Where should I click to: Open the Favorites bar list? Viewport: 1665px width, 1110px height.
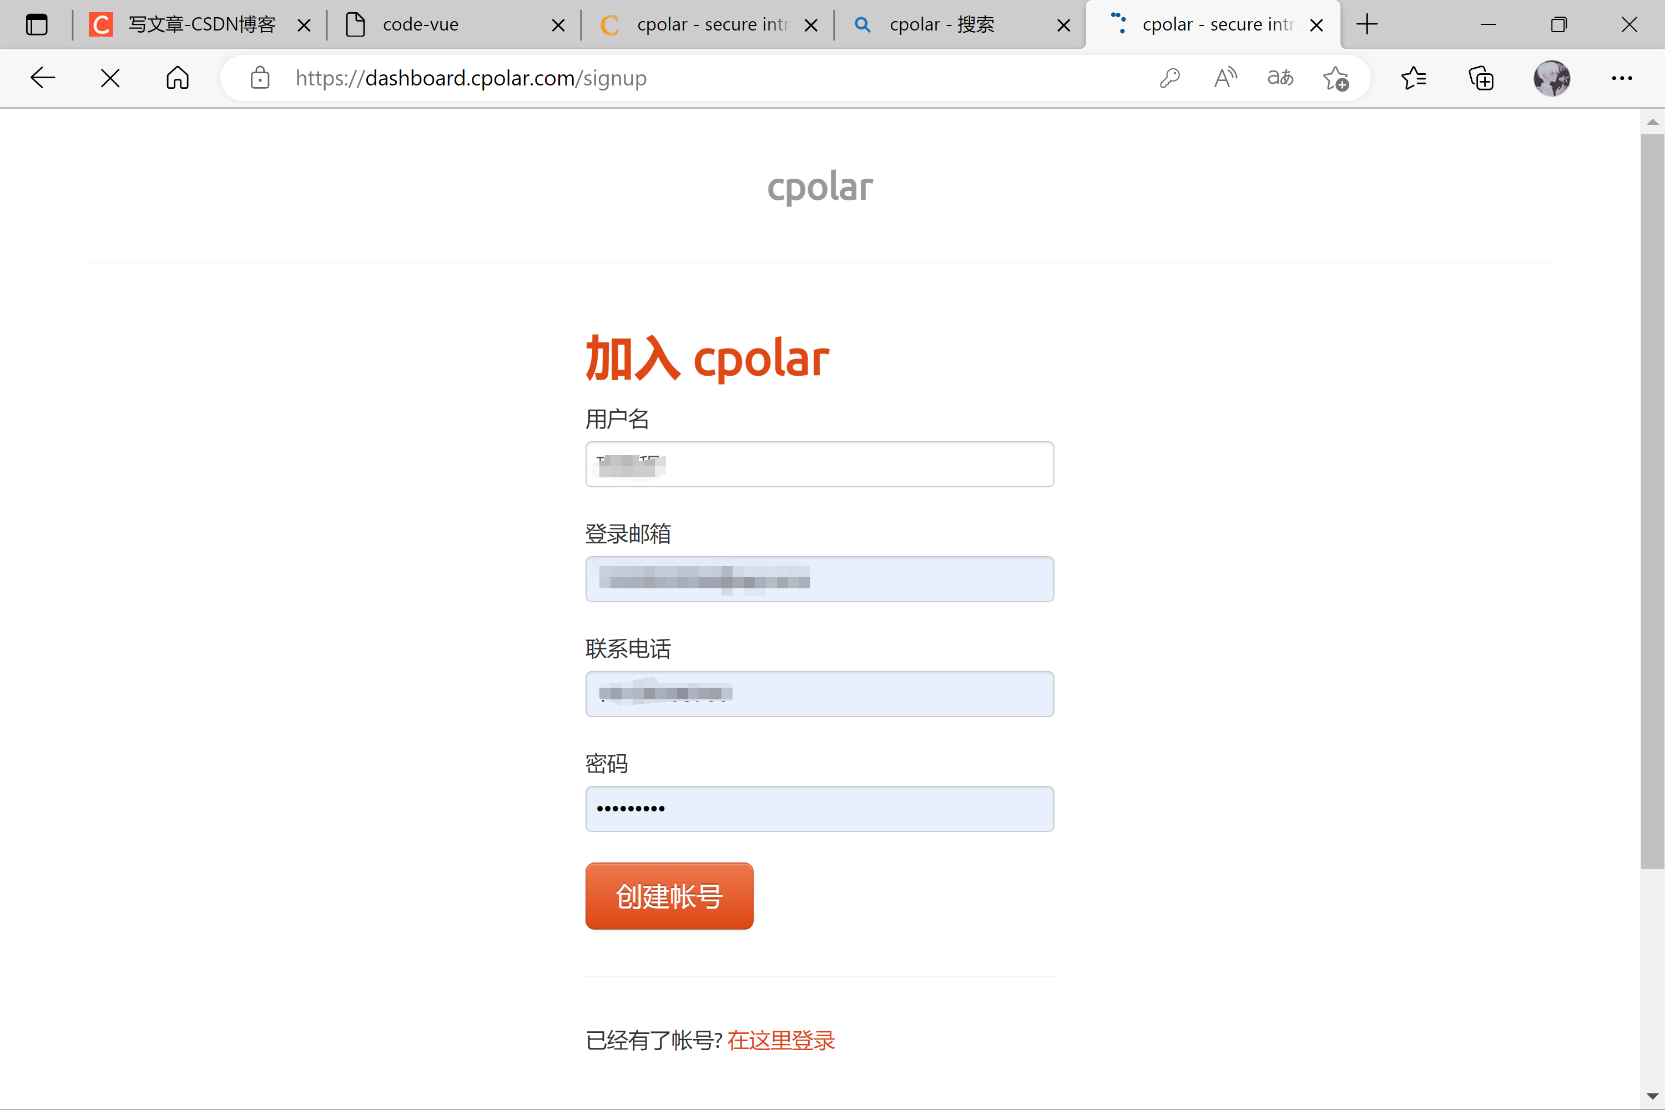1414,78
